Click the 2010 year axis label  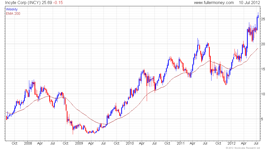[x=130, y=143]
